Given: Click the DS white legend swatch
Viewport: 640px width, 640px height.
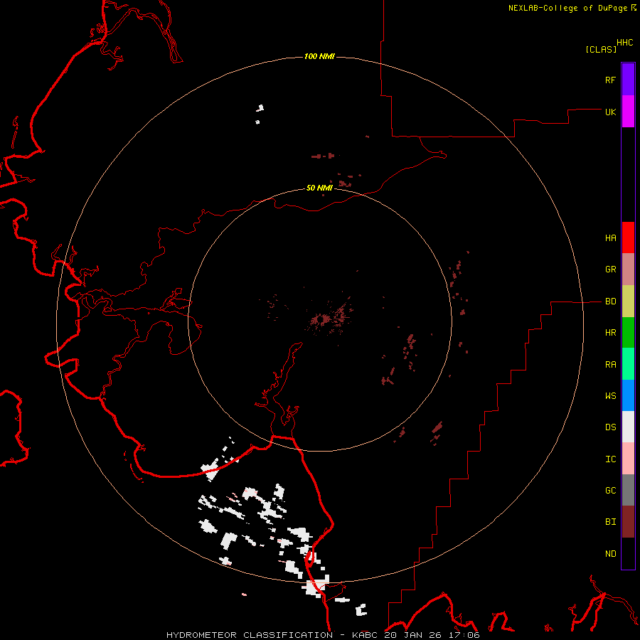Looking at the screenshot, I should [628, 427].
